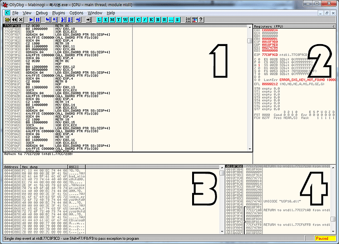The height and width of the screenshot is (244, 339).
Task: Click the scroll-down arrow in disassembly pane
Action: pyautogui.click(x=250, y=149)
